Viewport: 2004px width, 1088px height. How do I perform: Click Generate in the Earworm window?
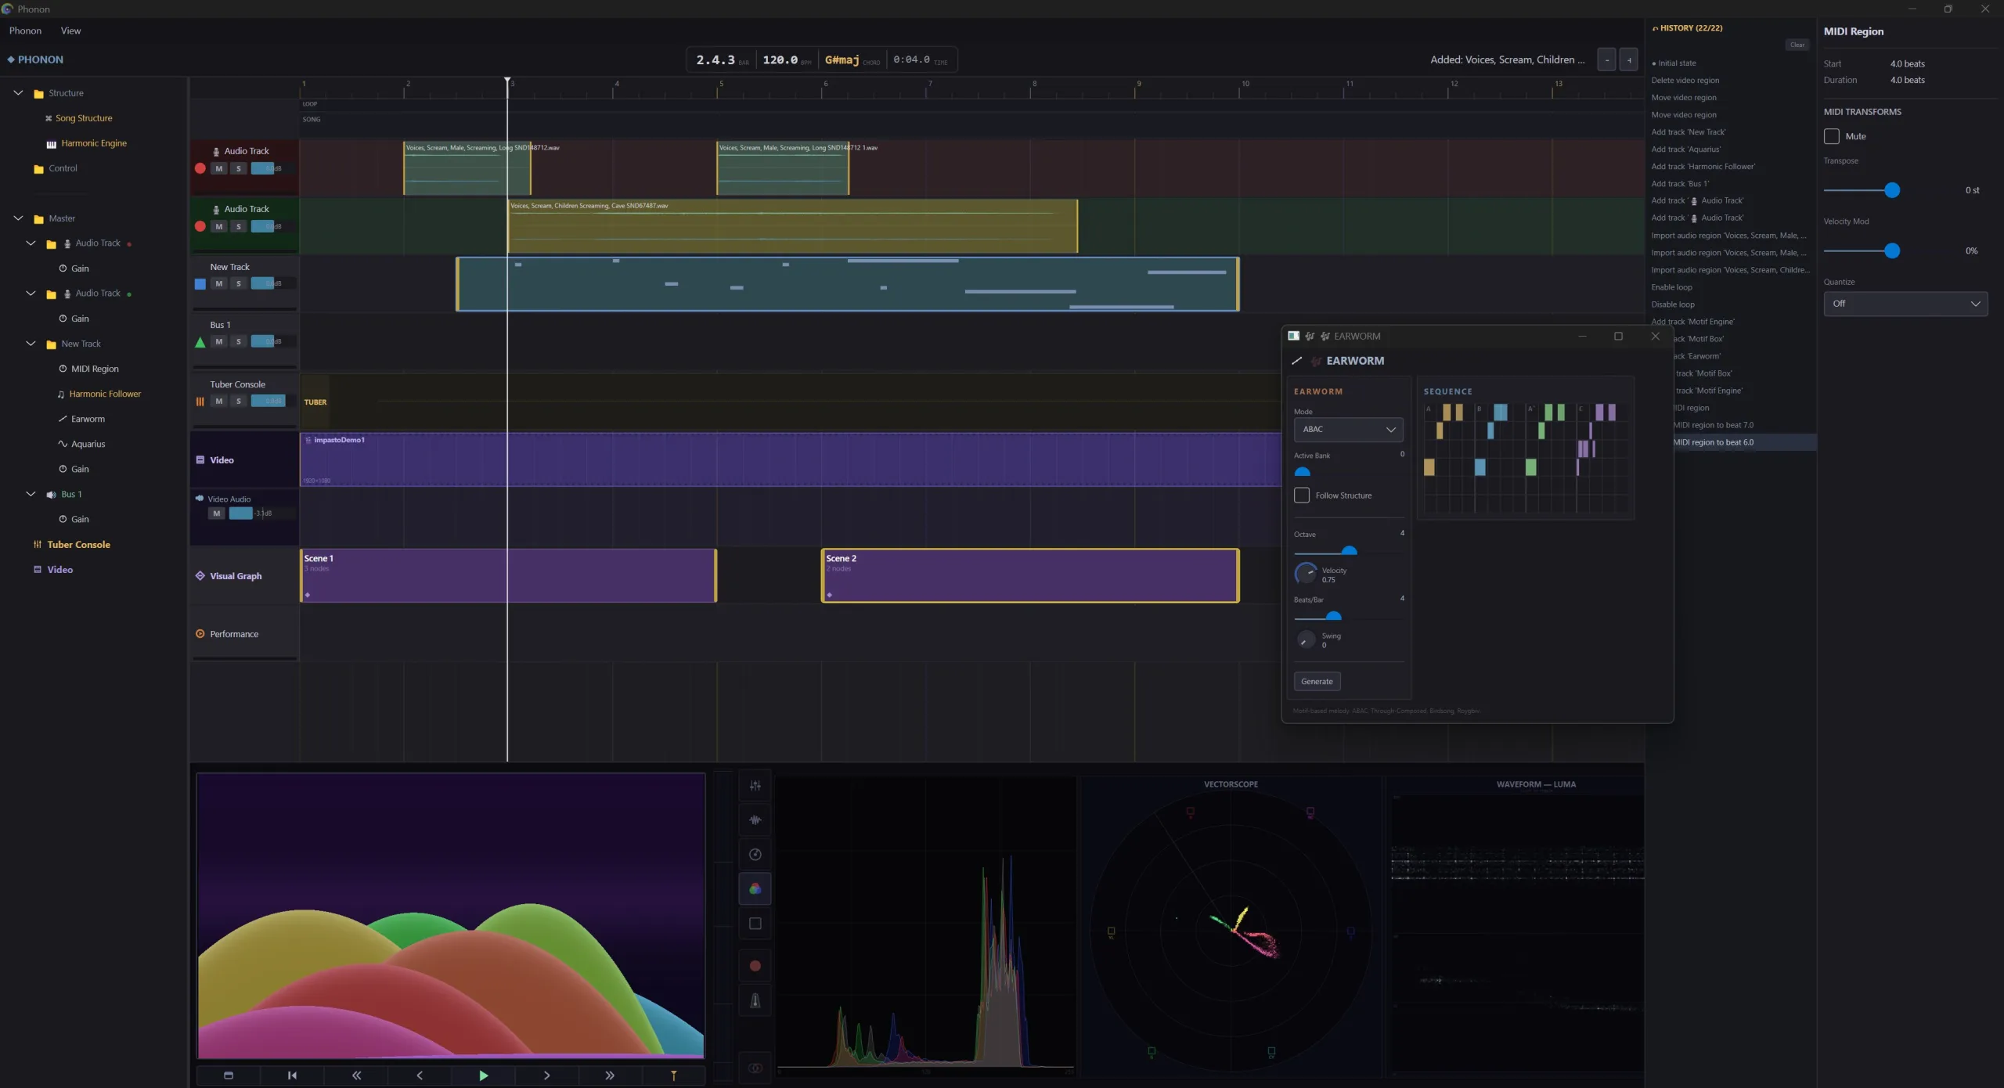(1317, 682)
